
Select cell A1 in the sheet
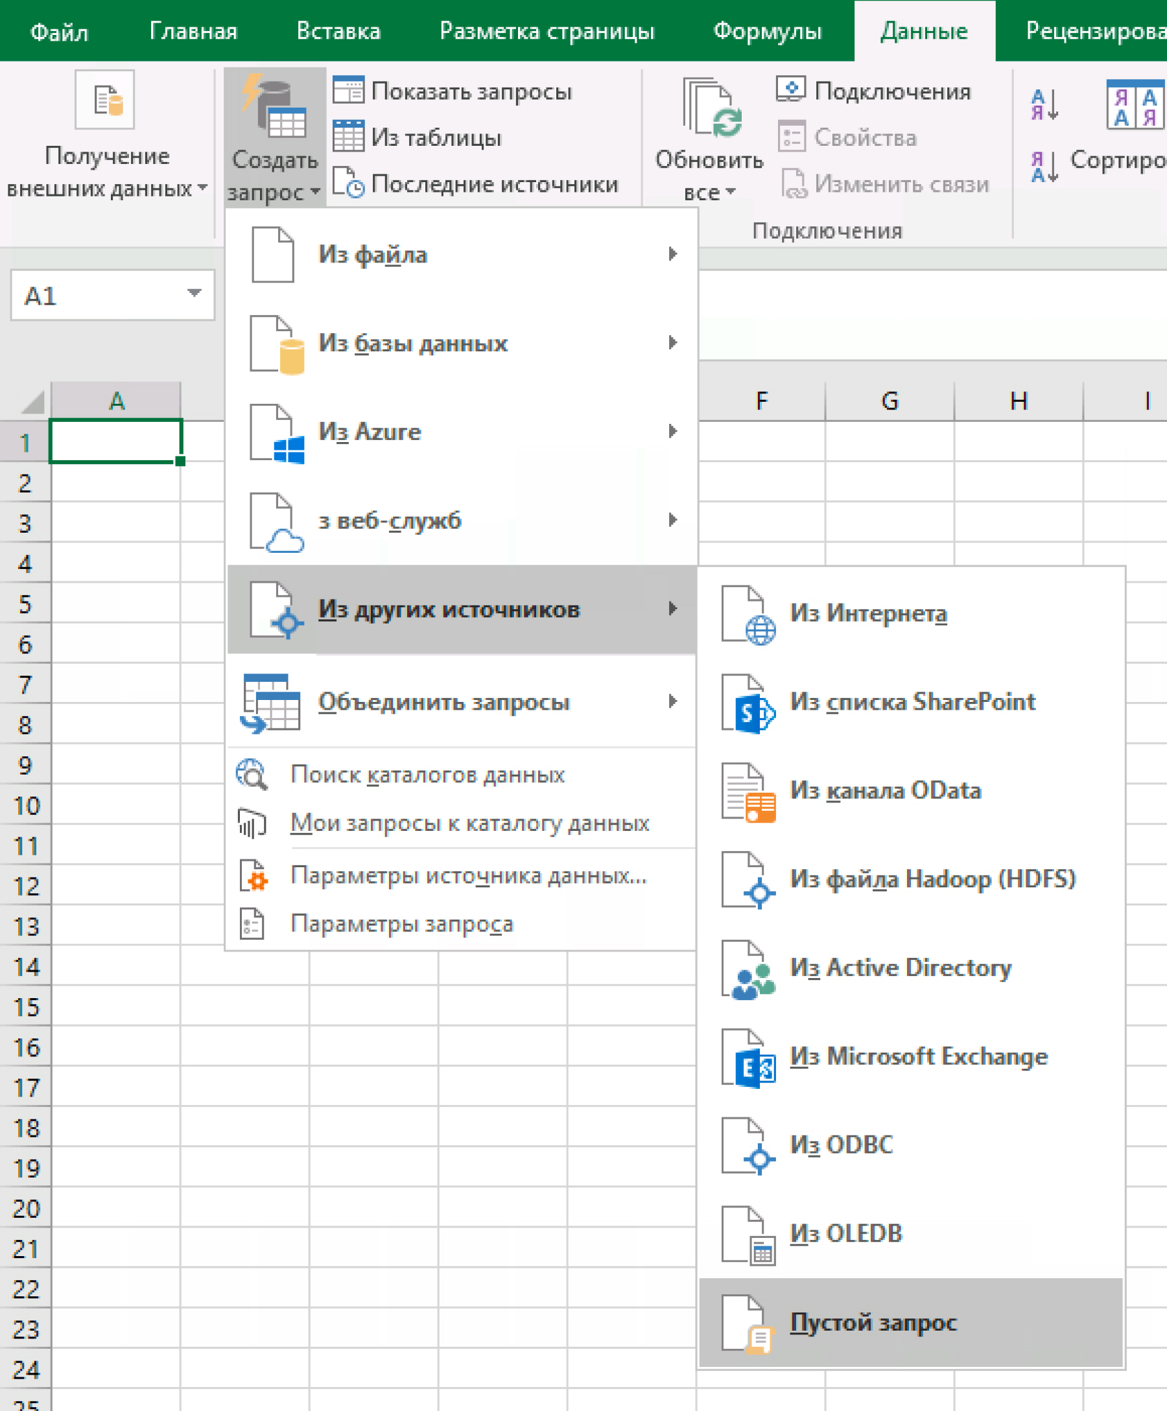tap(115, 441)
